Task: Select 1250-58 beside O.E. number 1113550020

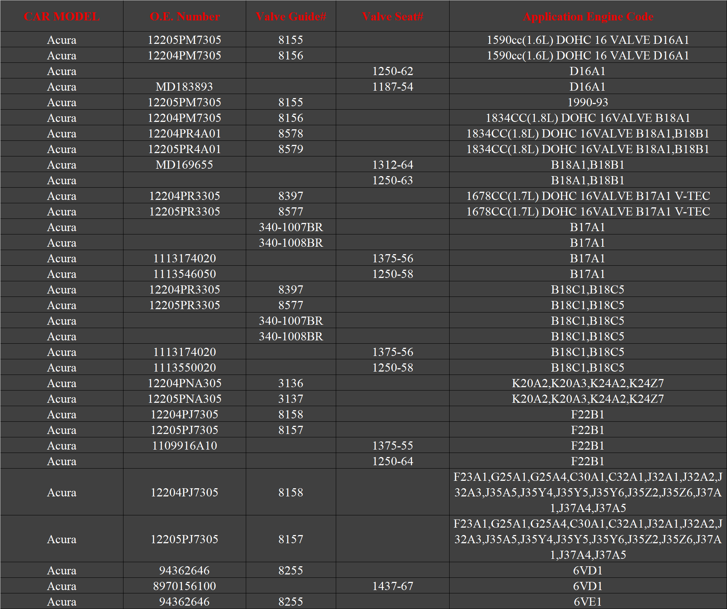Action: (x=393, y=367)
